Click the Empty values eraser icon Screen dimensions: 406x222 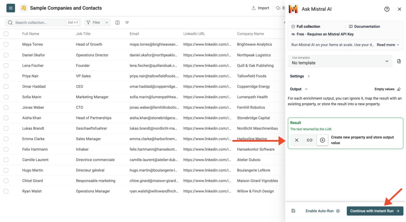pos(399,89)
